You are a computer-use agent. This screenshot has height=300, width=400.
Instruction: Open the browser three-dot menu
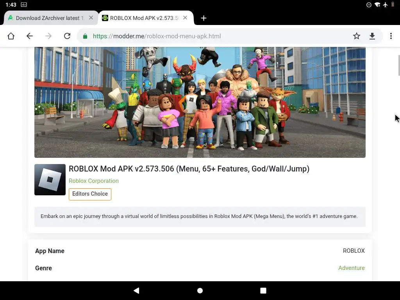(x=391, y=36)
